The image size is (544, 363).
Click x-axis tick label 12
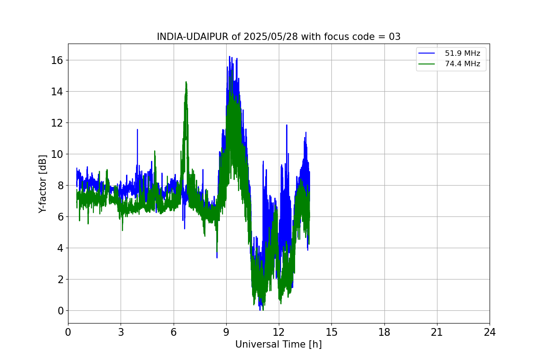(279, 332)
